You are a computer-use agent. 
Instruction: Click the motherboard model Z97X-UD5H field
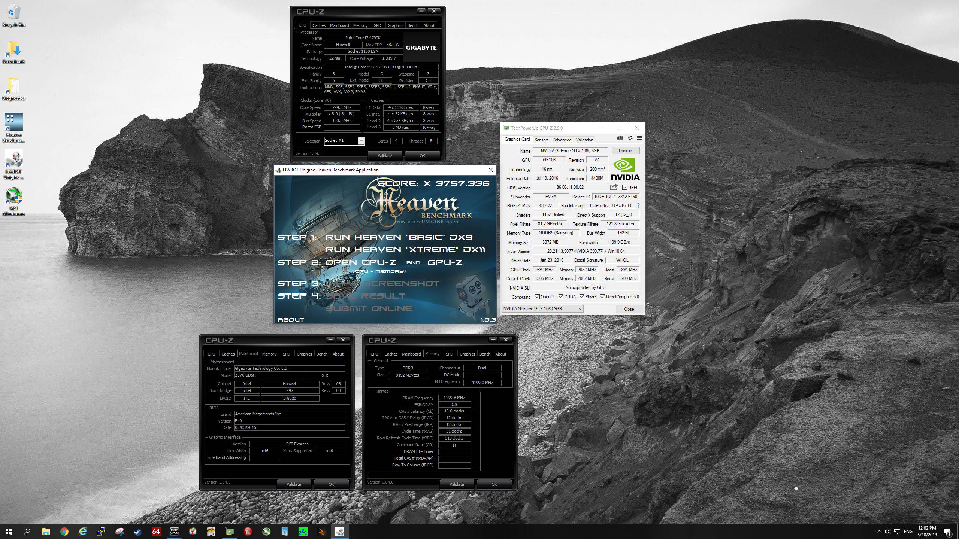coord(269,375)
